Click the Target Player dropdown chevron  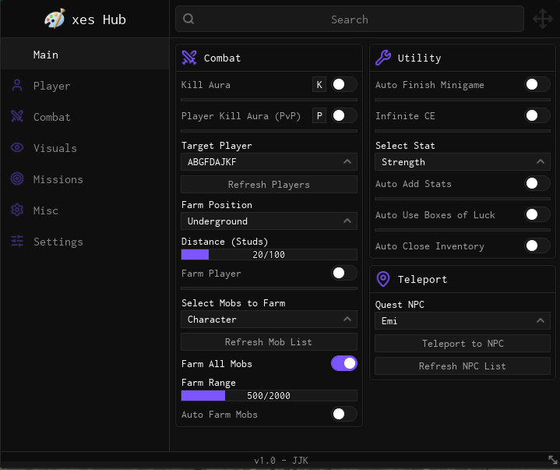[347, 162]
